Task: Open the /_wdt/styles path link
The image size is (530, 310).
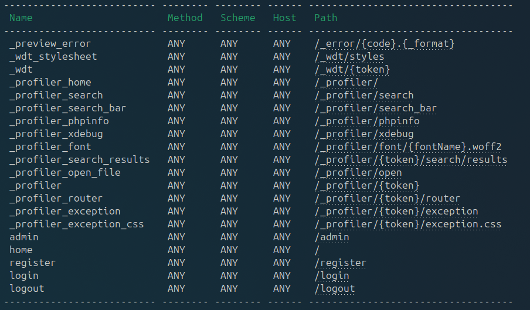Action: [x=349, y=57]
